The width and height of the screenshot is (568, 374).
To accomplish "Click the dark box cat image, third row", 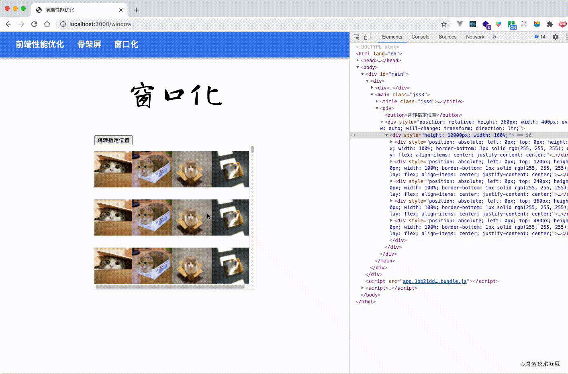I will pyautogui.click(x=231, y=266).
